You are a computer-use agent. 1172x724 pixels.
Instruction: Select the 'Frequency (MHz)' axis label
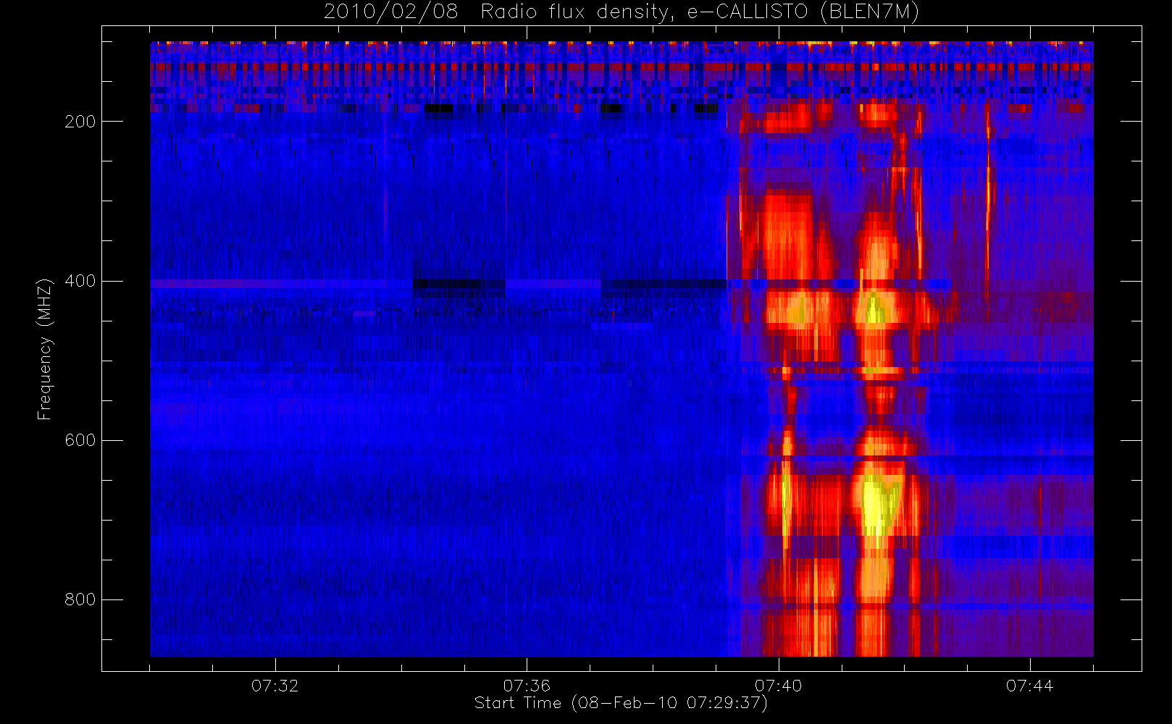click(x=44, y=349)
